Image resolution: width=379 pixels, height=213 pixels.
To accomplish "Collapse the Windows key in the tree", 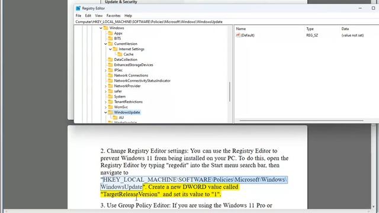I will coord(101,28).
